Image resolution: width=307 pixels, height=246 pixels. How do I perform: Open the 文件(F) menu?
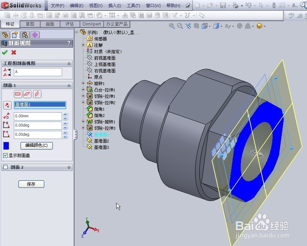coord(57,5)
